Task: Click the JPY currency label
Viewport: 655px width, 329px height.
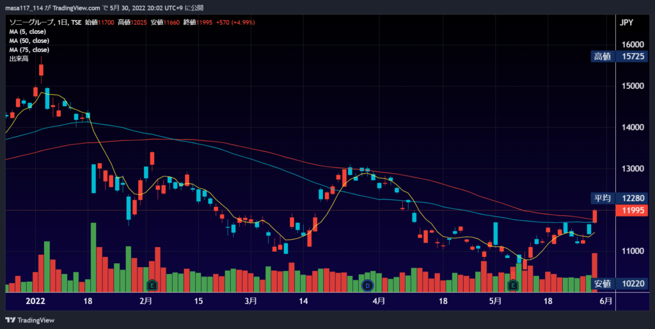Action: coord(627,23)
